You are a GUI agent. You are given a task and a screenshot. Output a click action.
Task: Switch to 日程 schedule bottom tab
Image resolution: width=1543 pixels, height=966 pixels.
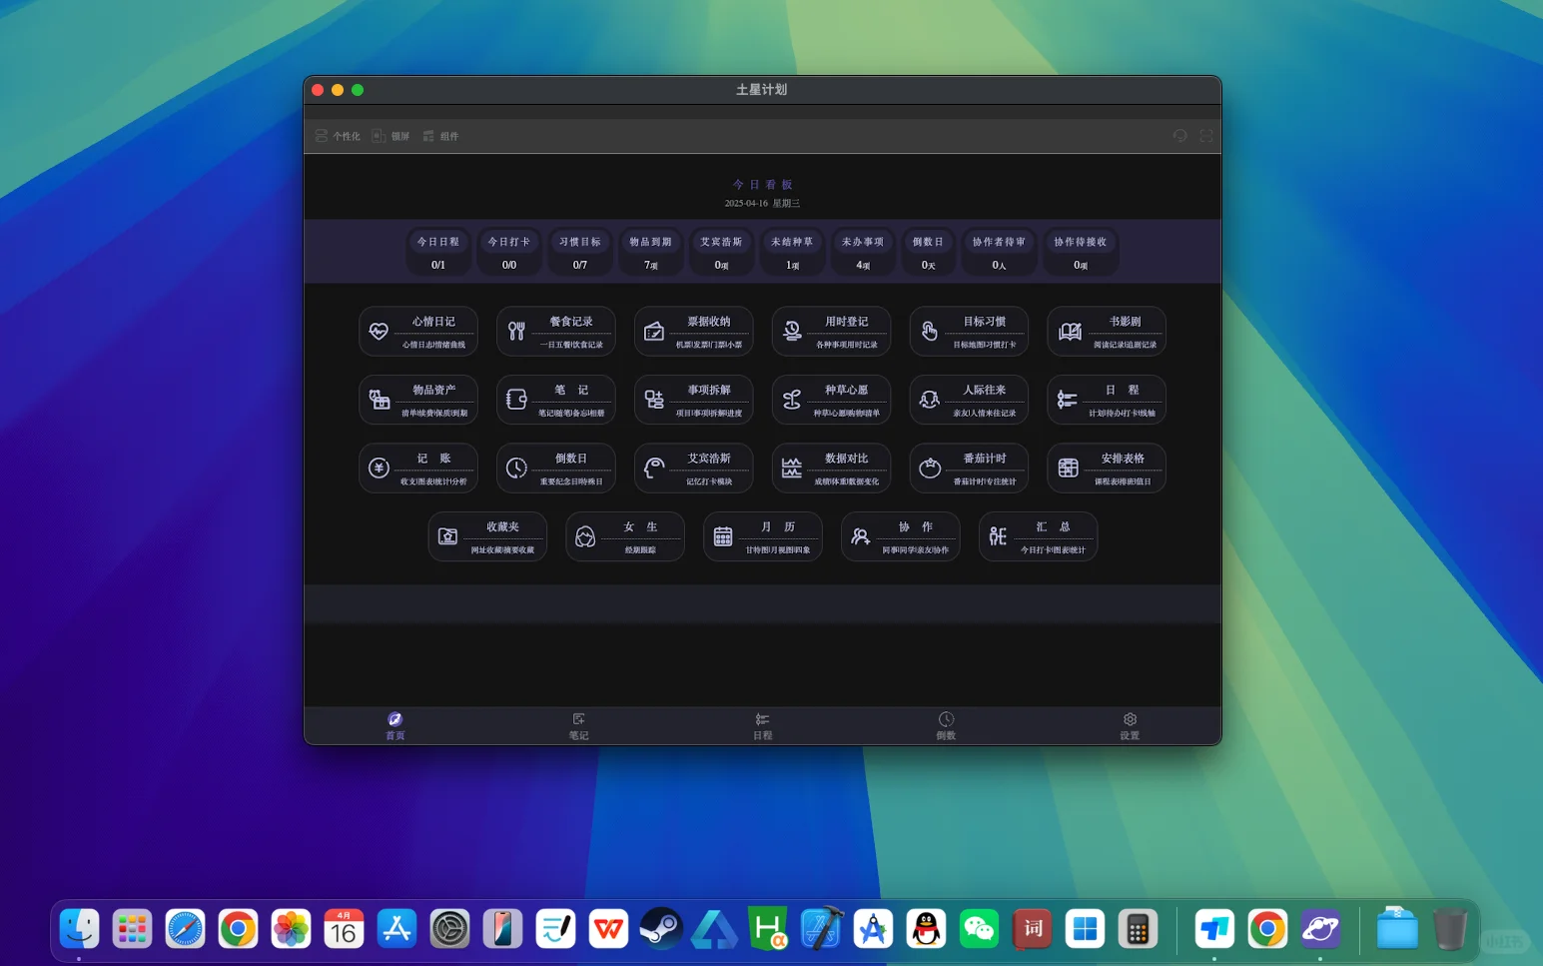pyautogui.click(x=763, y=726)
